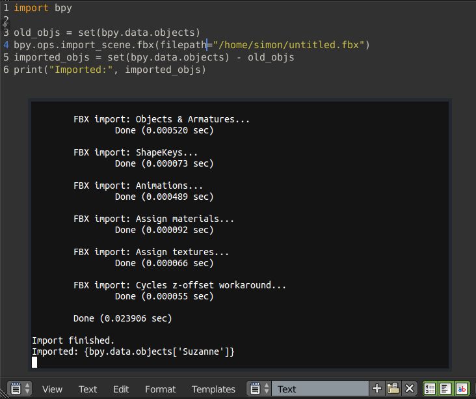Viewport: 476px width, 399px height.
Task: Click console text 'Done (0.023906 sec)'
Action: point(123,318)
